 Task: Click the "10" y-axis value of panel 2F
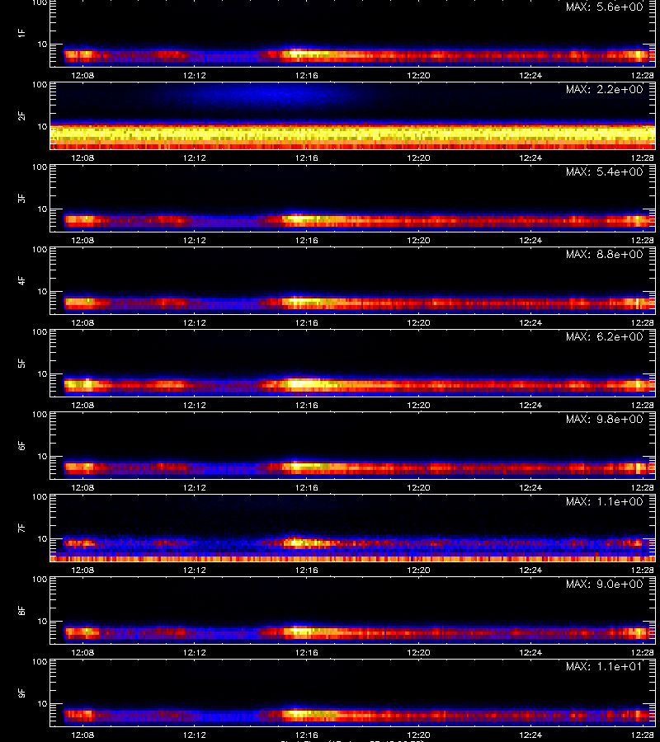(x=42, y=126)
